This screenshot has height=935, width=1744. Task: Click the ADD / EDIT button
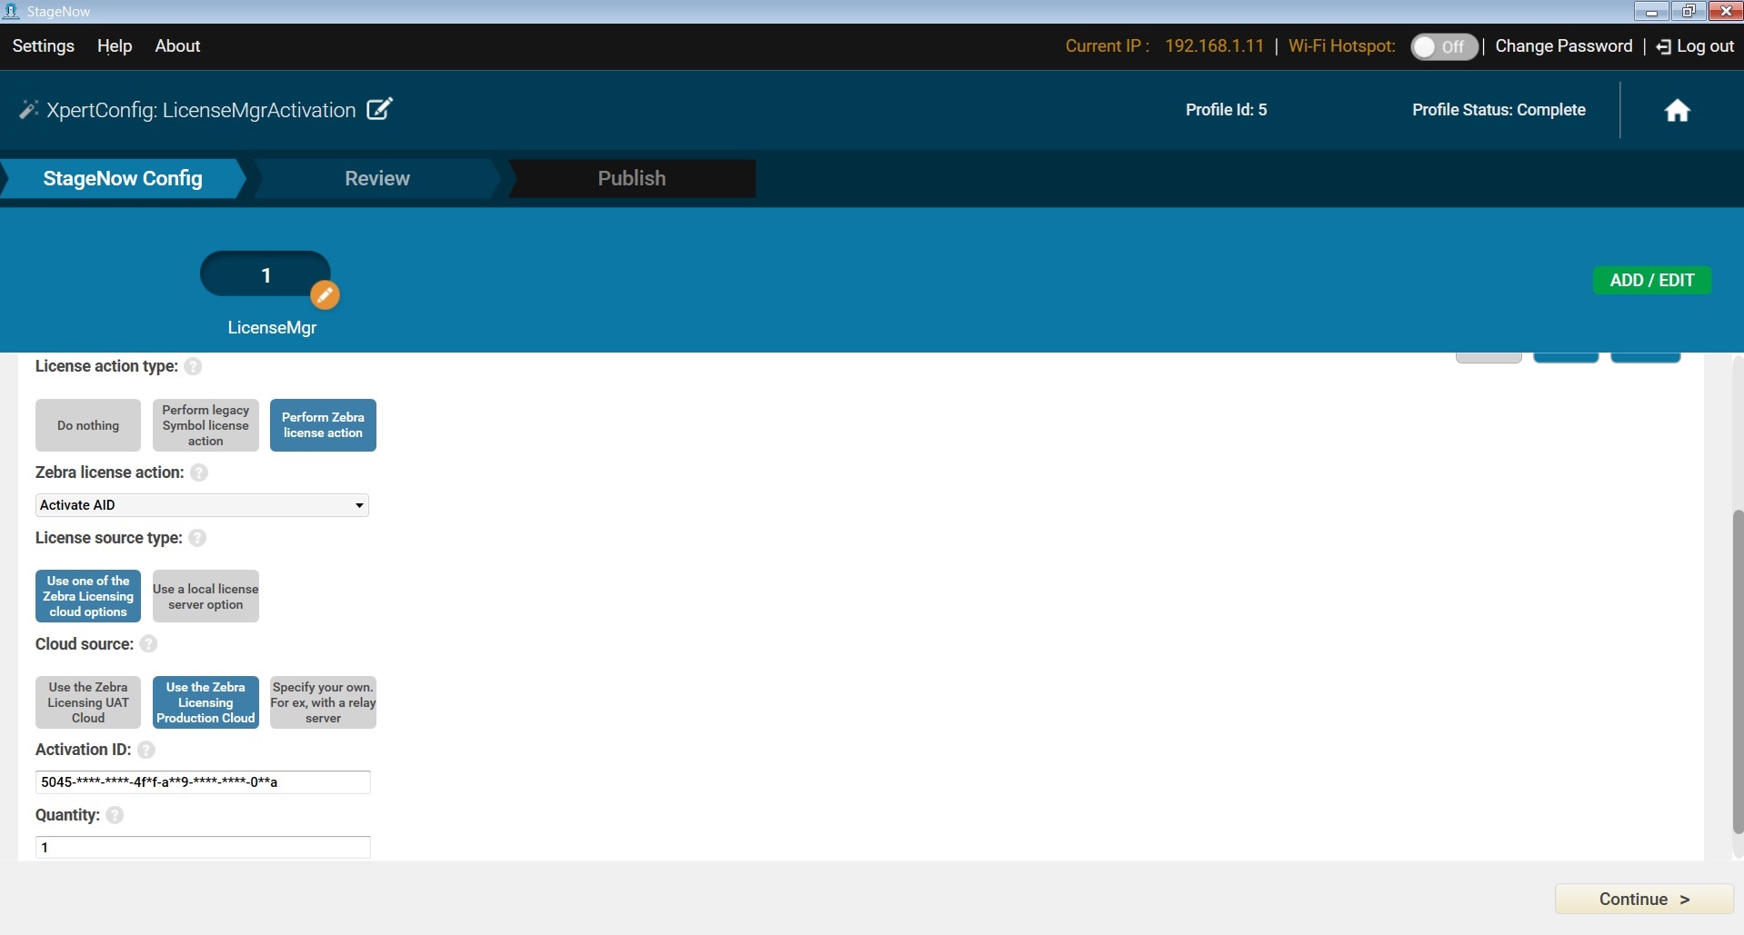pos(1651,280)
